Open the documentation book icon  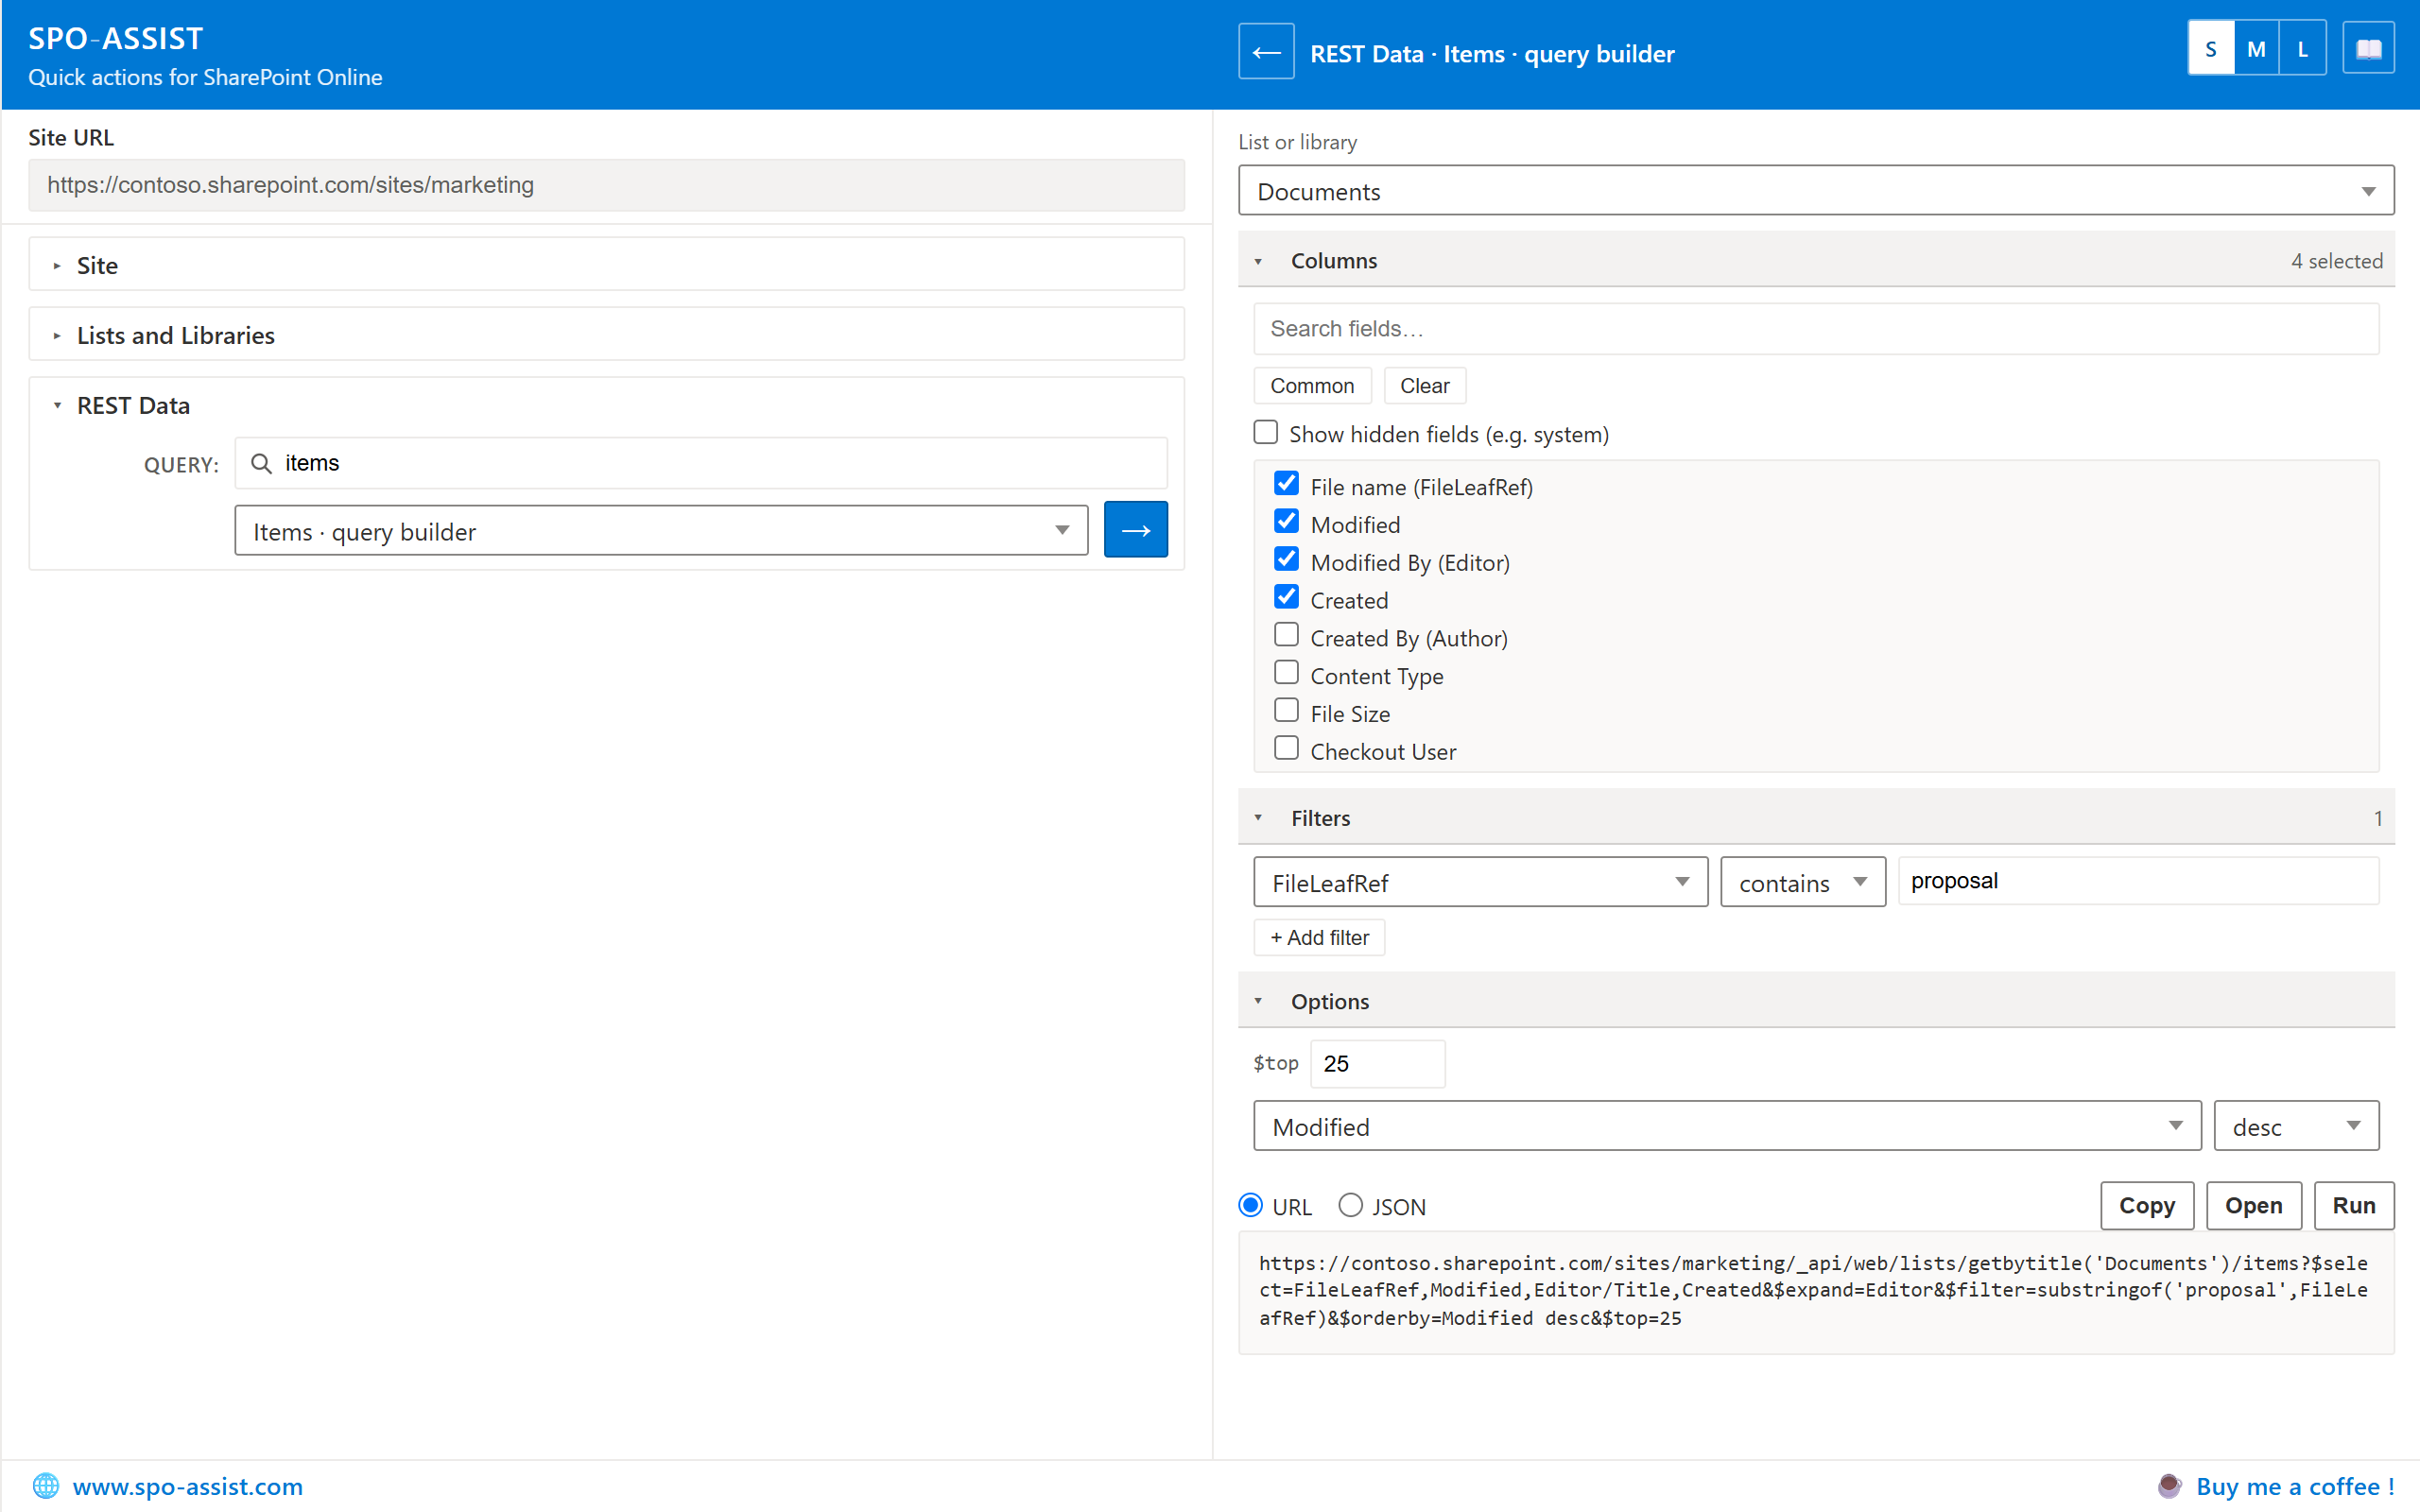2368,49
